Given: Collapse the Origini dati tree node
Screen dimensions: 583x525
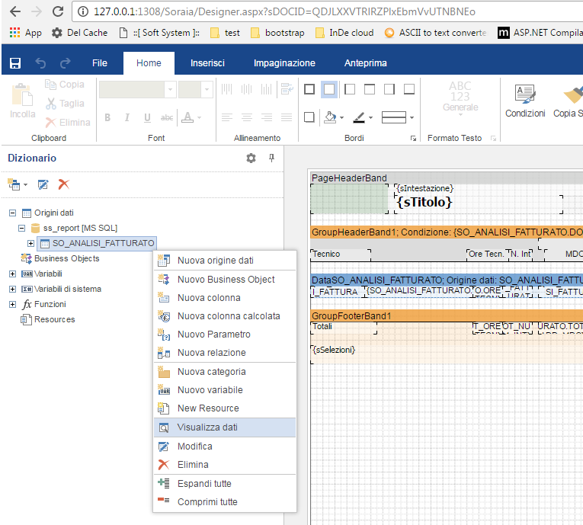Looking at the screenshot, I should point(13,213).
